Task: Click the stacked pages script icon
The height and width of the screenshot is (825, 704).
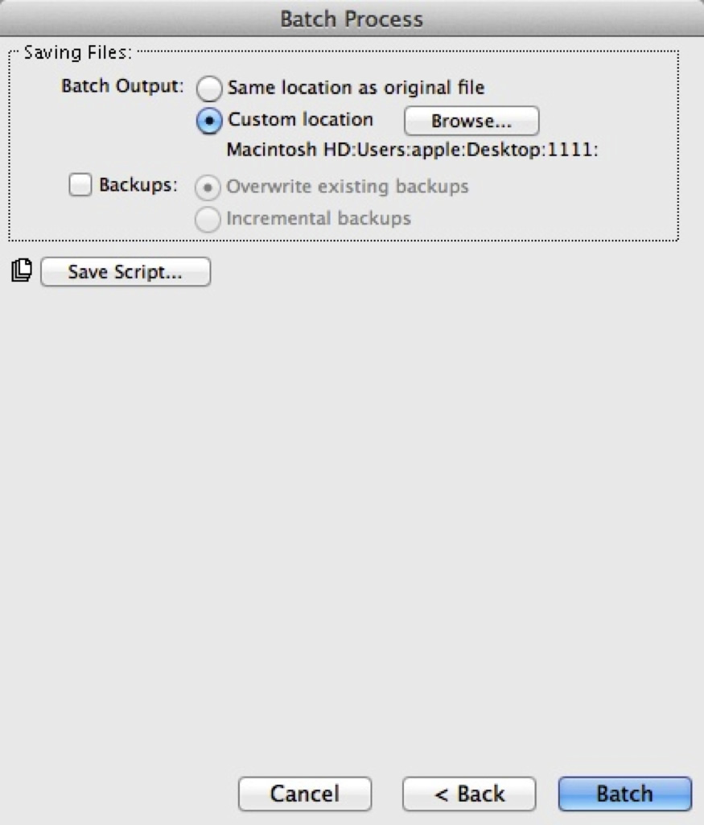Action: (x=22, y=271)
